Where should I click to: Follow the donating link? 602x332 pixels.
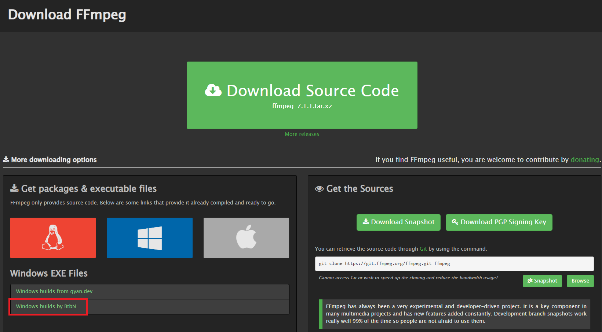click(x=585, y=160)
